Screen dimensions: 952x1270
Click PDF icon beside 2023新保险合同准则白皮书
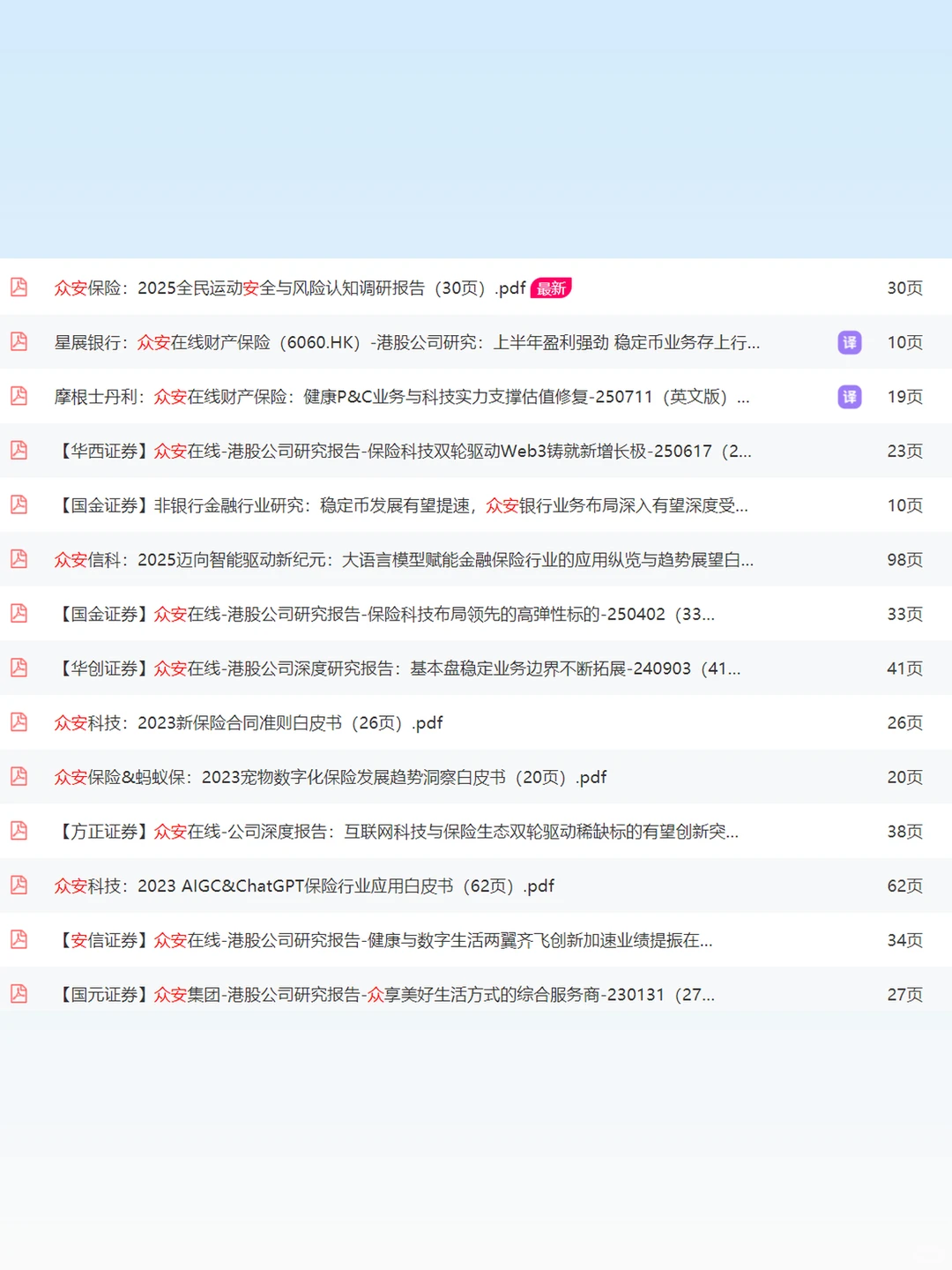click(x=19, y=721)
